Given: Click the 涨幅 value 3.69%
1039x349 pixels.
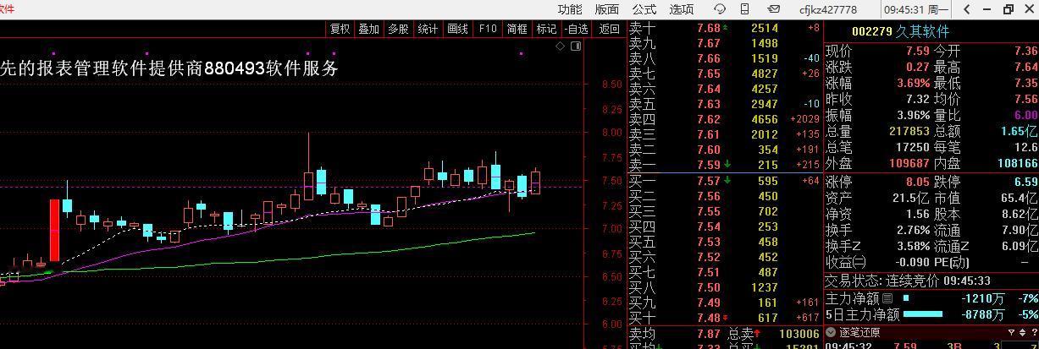Looking at the screenshot, I should [913, 83].
